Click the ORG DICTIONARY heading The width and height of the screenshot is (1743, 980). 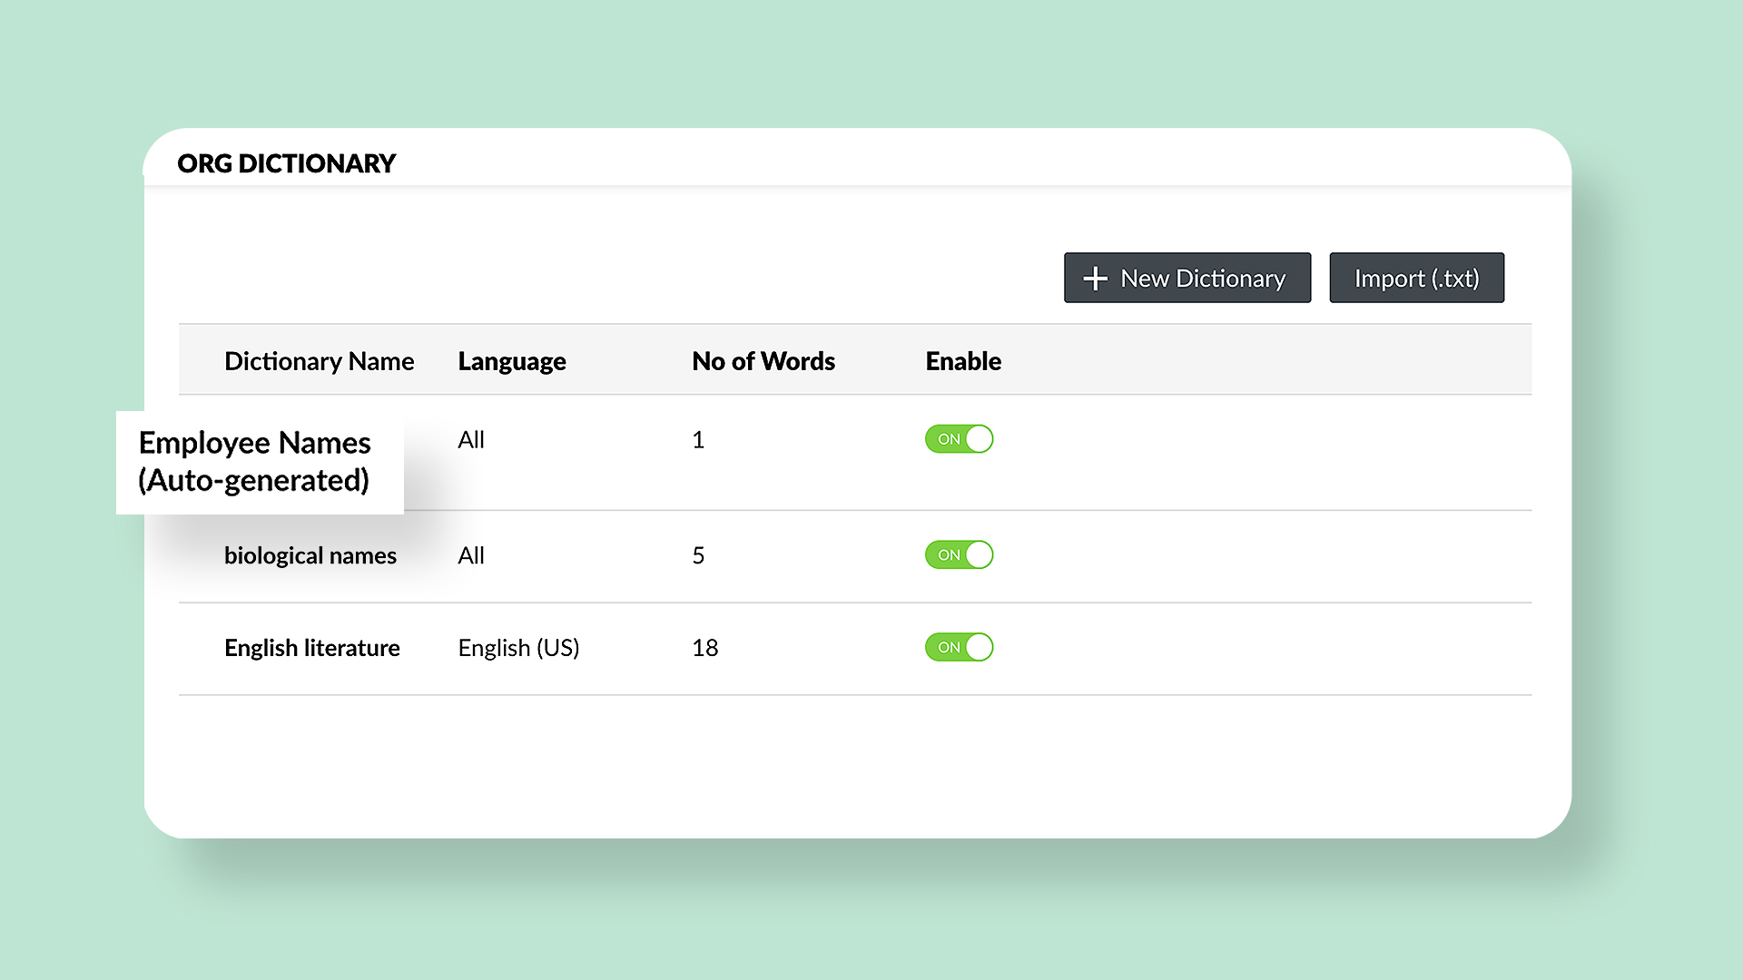[287, 163]
